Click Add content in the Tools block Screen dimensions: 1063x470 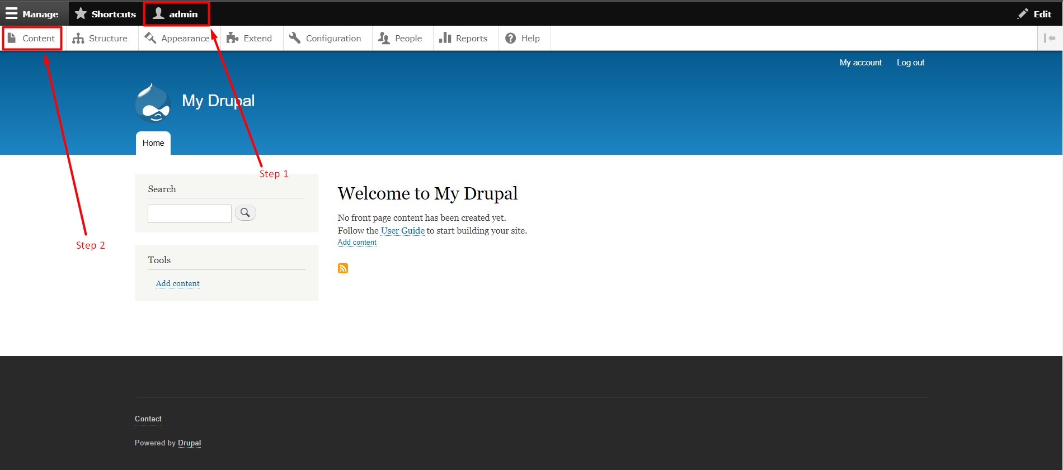pyautogui.click(x=178, y=283)
